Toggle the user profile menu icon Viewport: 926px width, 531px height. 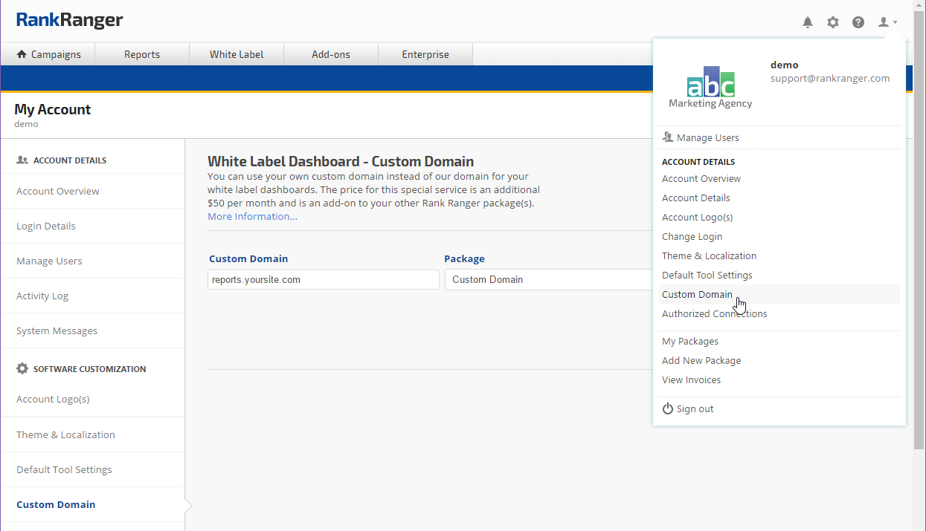point(887,22)
